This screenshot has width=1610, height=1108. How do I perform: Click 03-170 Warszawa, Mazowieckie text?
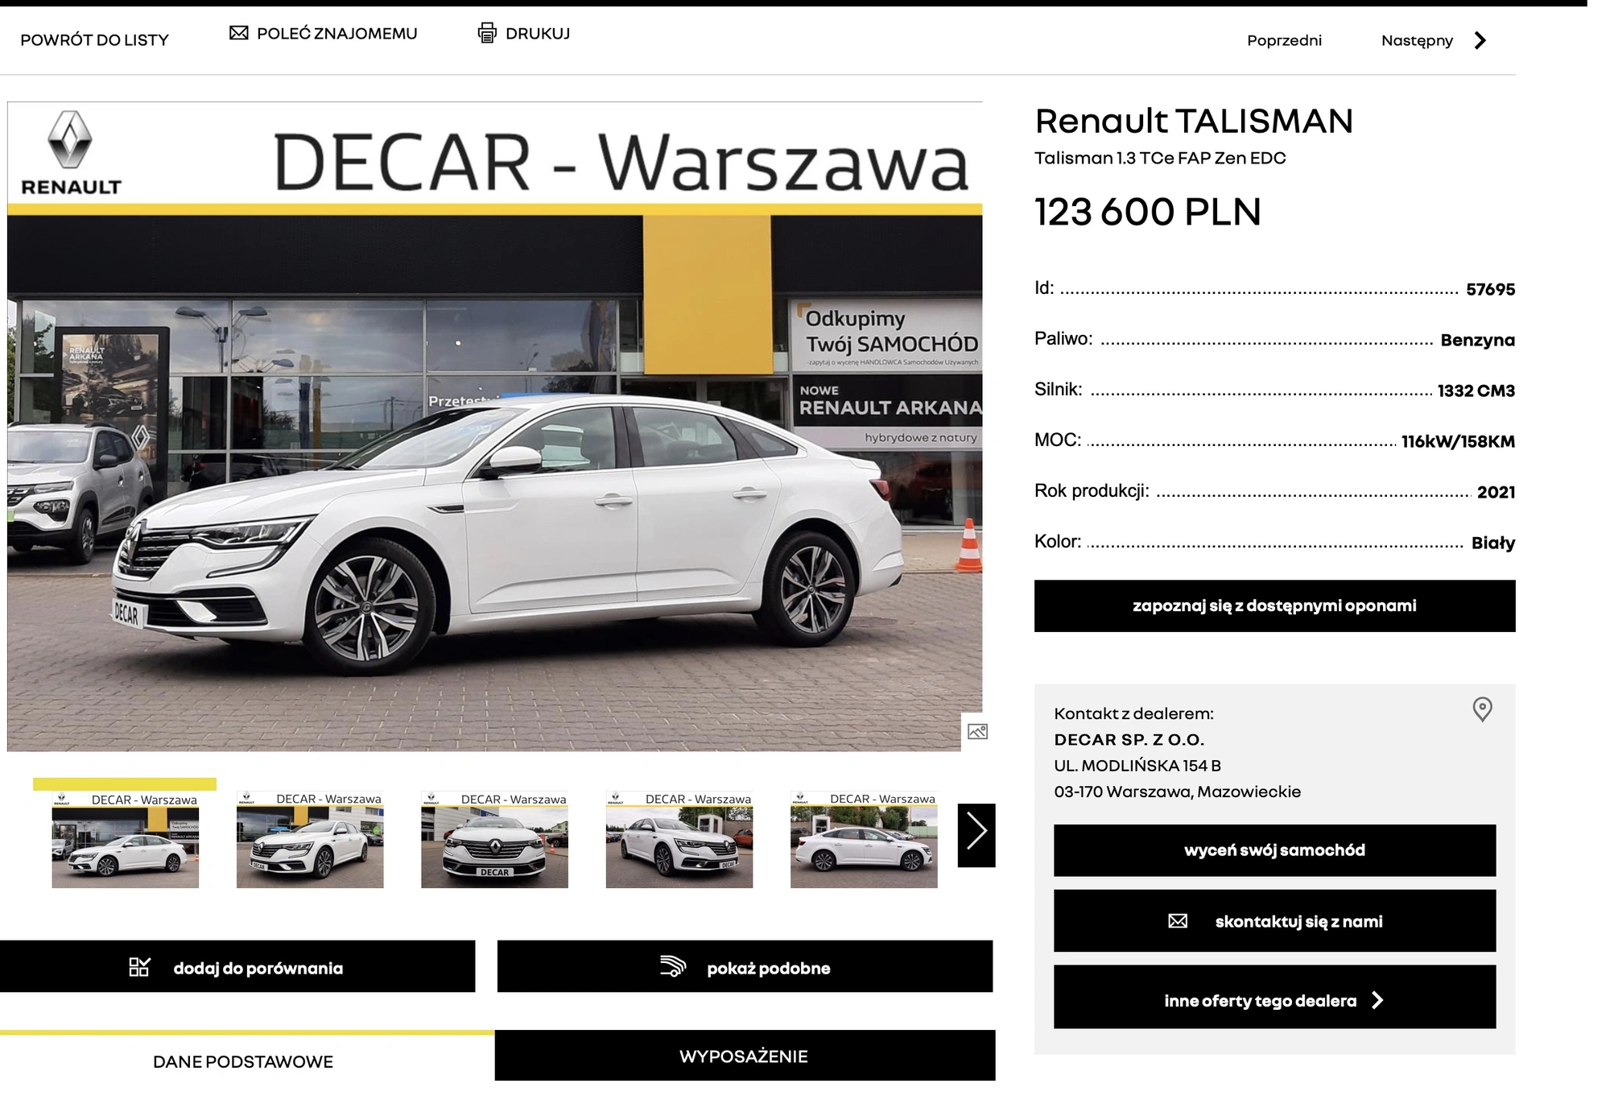click(1177, 792)
